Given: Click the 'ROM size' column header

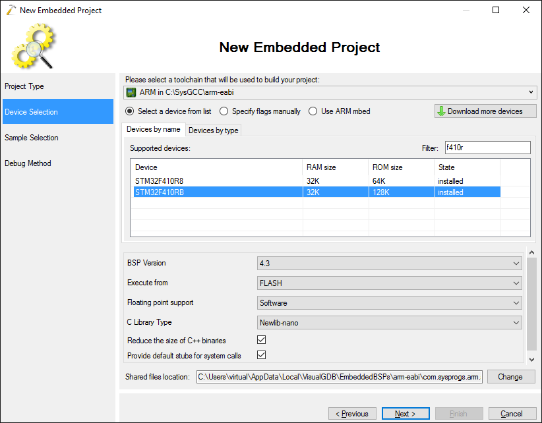Looking at the screenshot, I should (402, 167).
